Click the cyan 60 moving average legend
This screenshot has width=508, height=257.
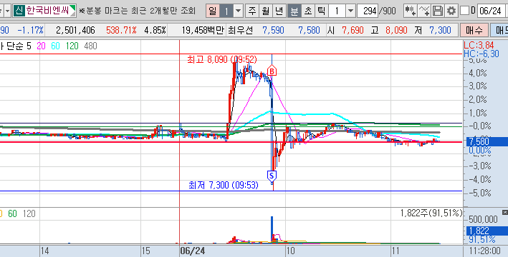(x=55, y=46)
